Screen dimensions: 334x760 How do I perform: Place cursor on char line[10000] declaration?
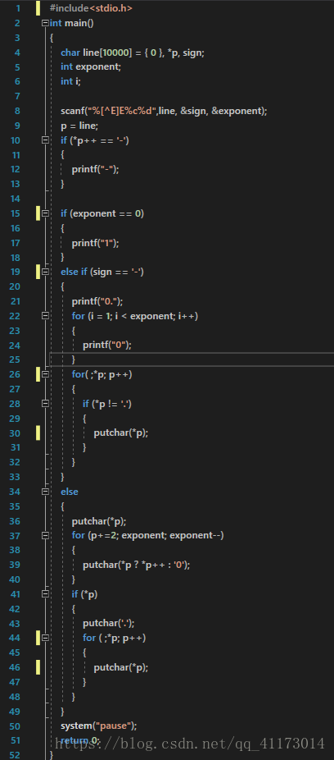(133, 53)
